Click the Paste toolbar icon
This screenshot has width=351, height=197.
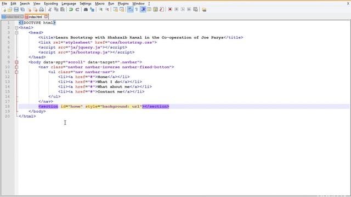(63, 9)
